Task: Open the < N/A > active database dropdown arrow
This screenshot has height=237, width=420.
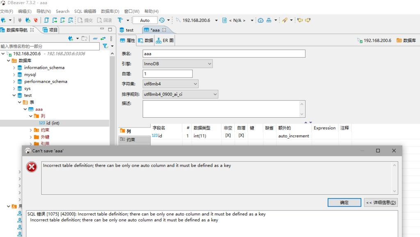Action: (x=252, y=21)
